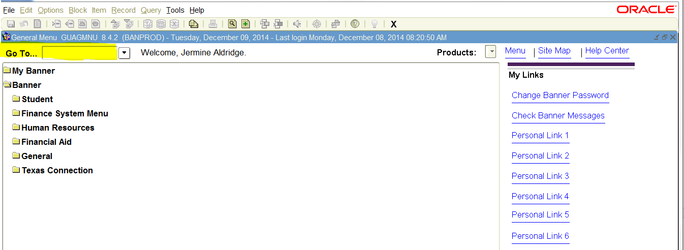
Task: Open the Options menu
Action: (x=50, y=10)
